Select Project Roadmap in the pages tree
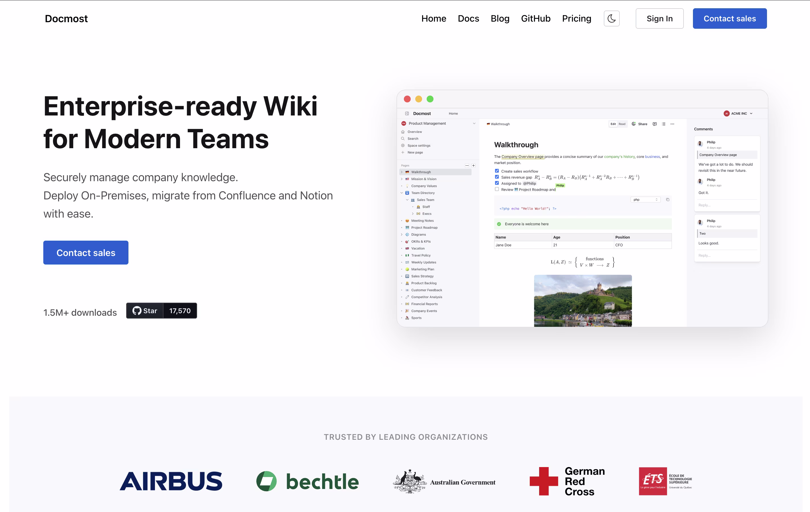 coord(424,228)
